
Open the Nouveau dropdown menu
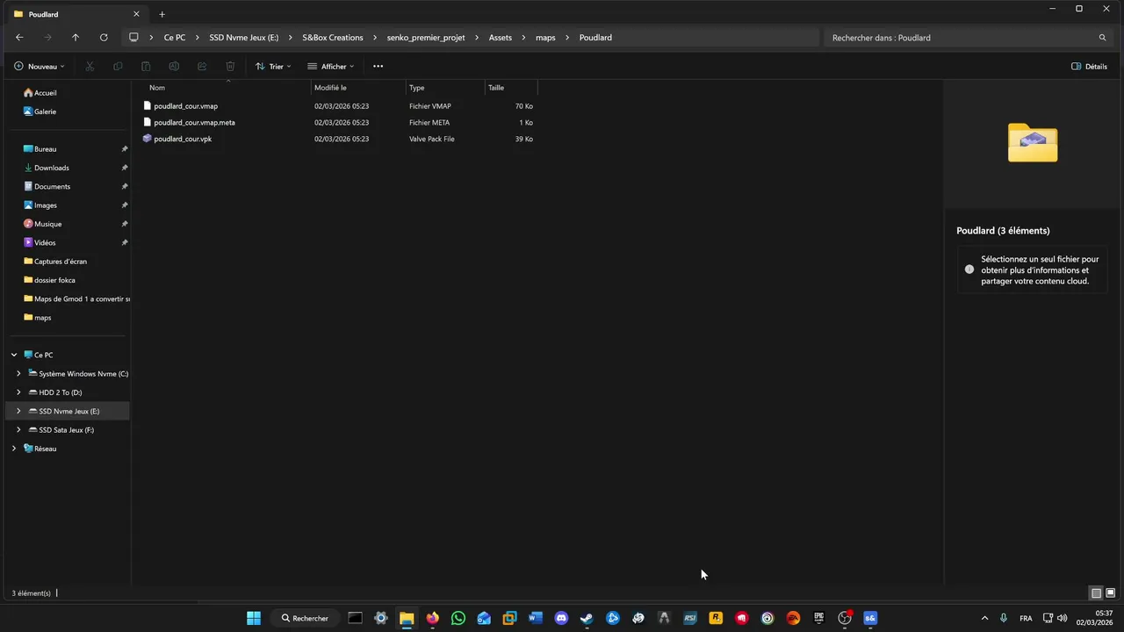click(40, 66)
